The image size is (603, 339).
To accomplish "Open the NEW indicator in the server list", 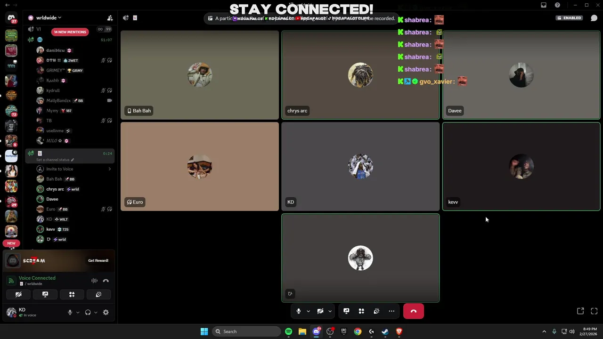I will 11,243.
